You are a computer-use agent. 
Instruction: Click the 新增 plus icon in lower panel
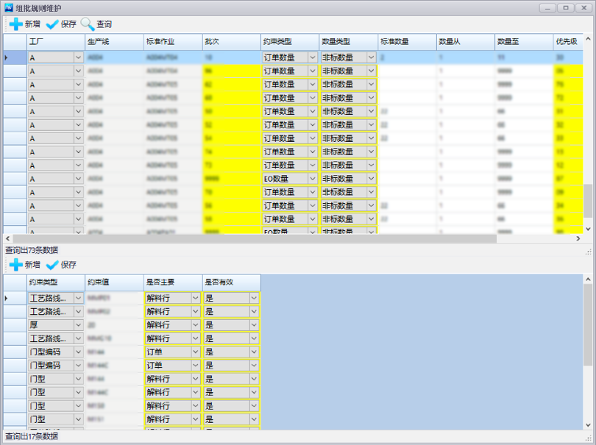[15, 265]
